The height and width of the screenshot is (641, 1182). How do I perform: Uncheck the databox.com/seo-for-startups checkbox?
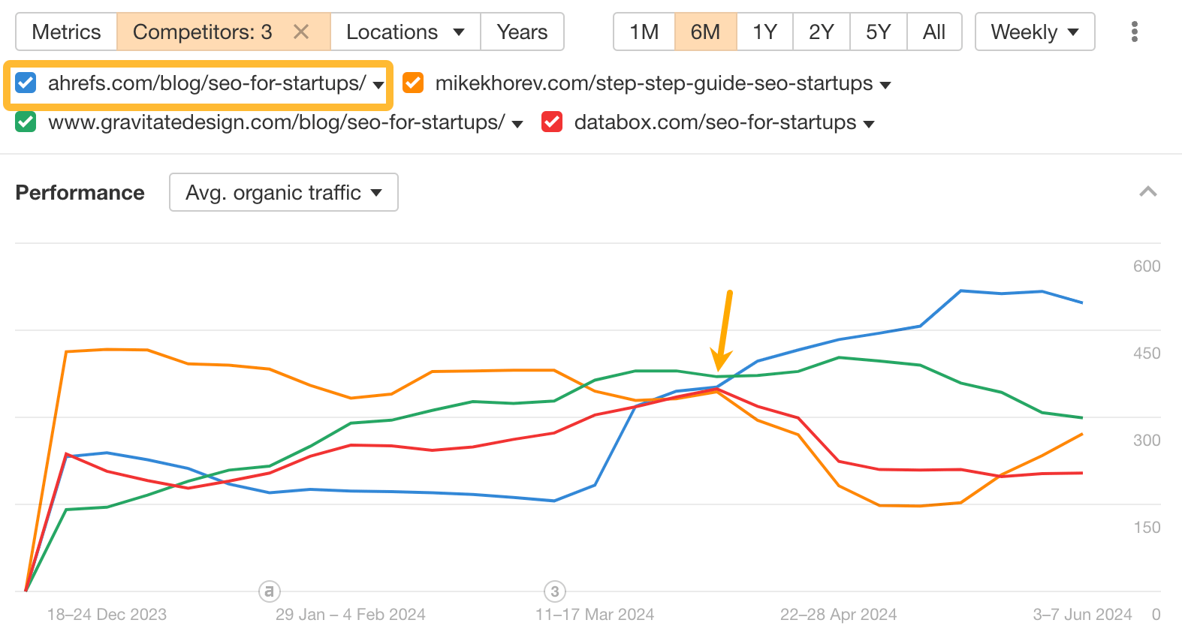click(x=552, y=122)
